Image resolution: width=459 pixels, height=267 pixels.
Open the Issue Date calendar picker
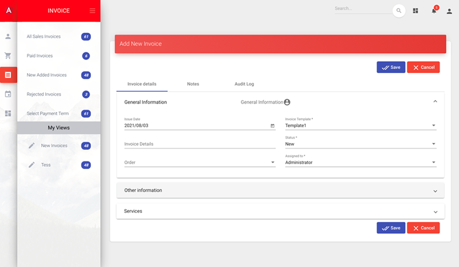pos(272,126)
